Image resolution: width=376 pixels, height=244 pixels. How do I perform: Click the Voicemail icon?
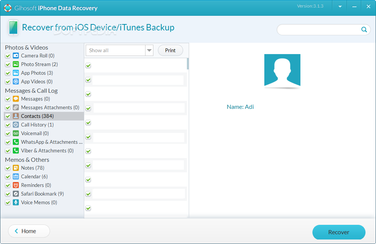tap(16, 133)
